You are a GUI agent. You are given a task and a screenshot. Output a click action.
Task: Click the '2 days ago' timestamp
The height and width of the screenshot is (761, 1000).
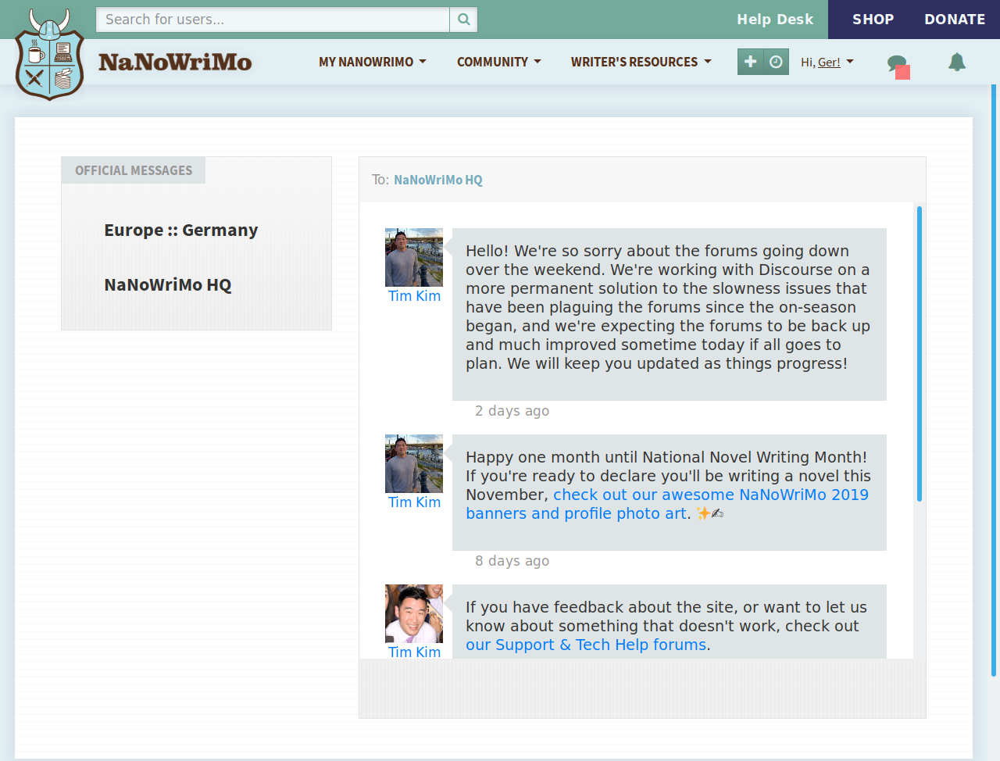click(x=512, y=411)
